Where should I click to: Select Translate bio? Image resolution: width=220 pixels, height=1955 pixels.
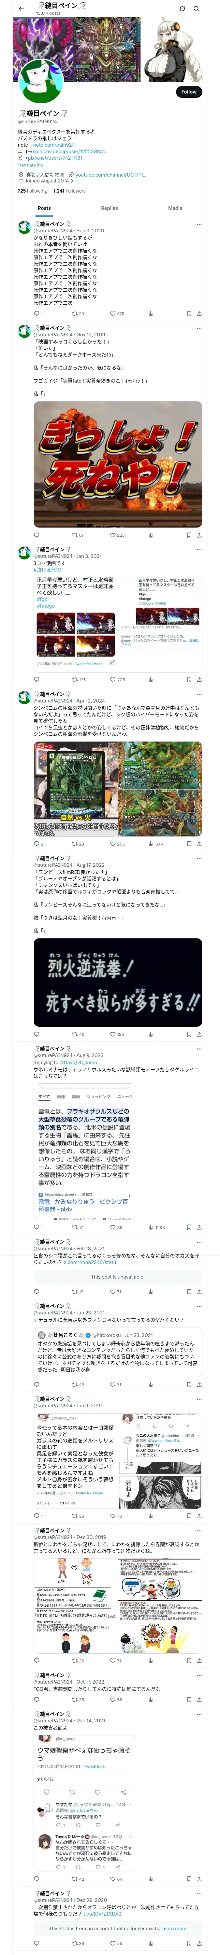click(x=30, y=165)
